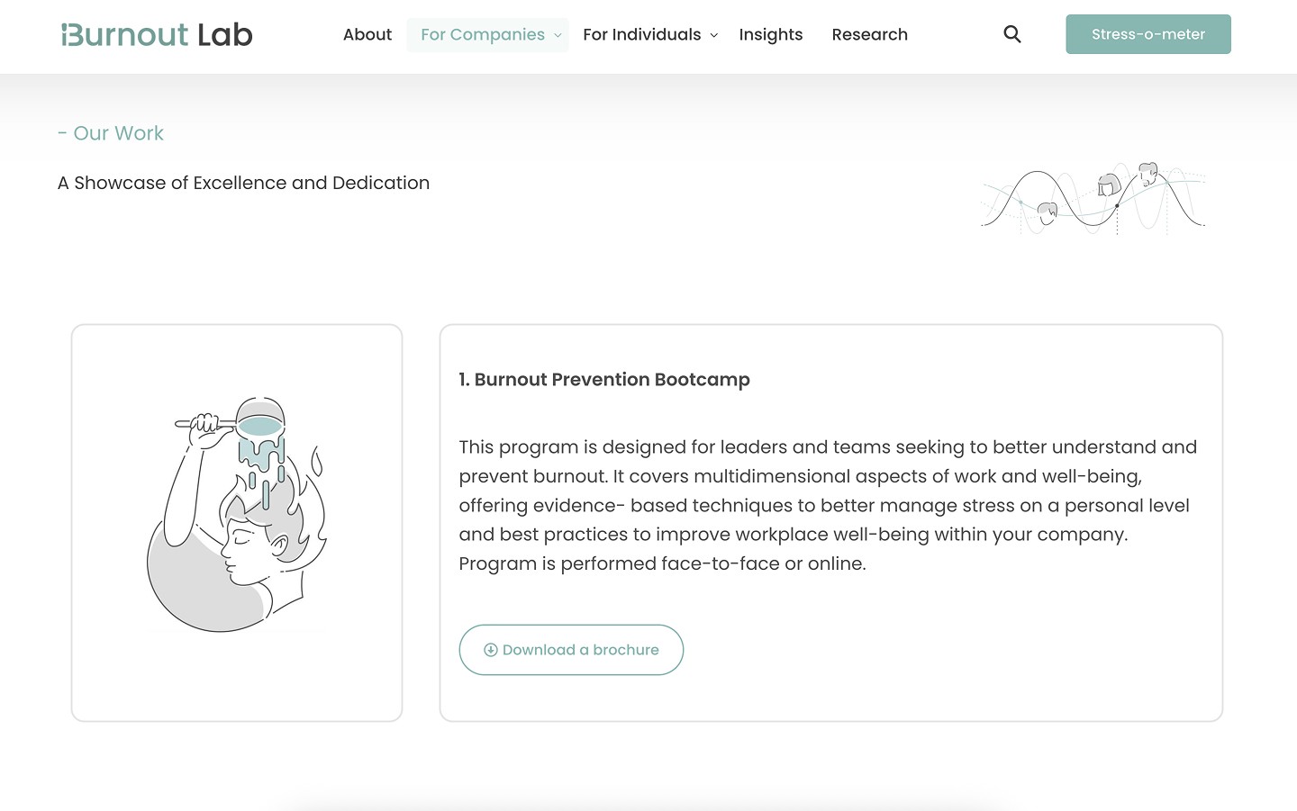
Task: Expand the For Individuals chevron
Action: [x=714, y=35]
